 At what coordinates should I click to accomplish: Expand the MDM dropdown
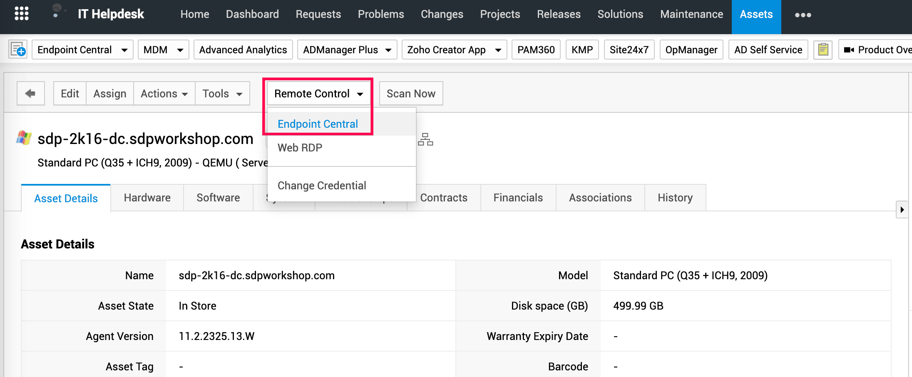[163, 50]
